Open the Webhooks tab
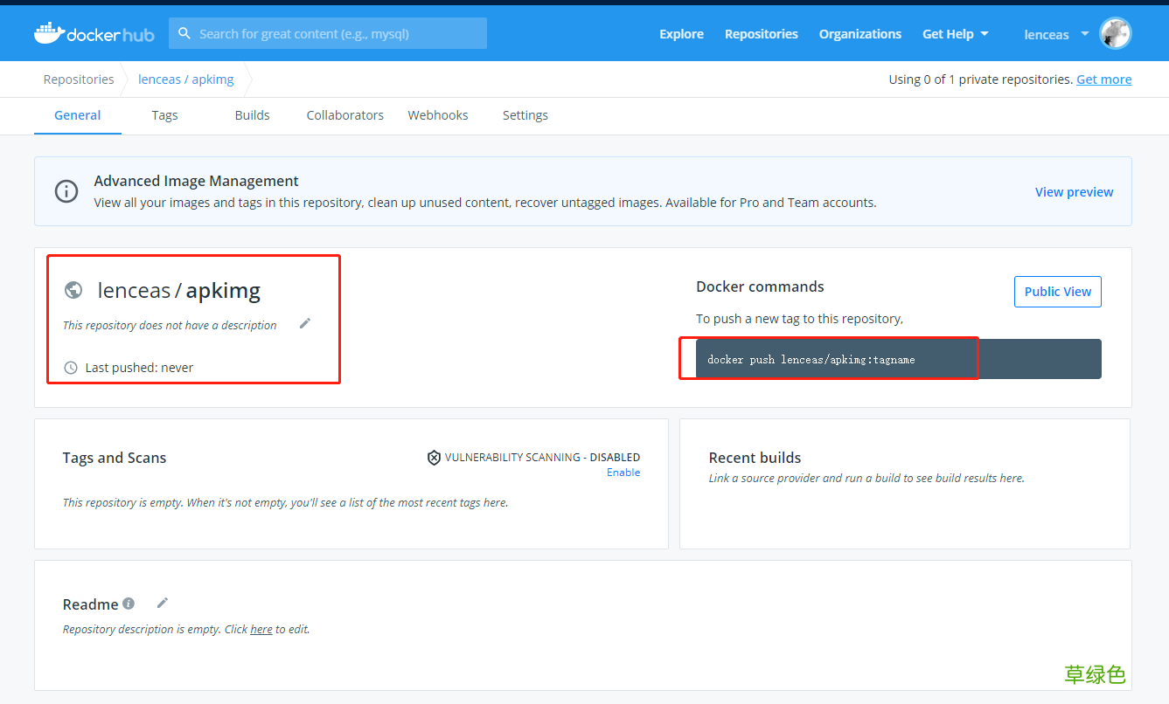 click(437, 115)
